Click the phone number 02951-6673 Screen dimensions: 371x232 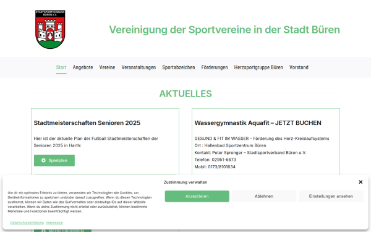point(224,160)
